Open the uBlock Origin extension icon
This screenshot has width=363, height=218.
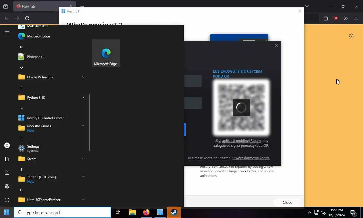click(336, 18)
